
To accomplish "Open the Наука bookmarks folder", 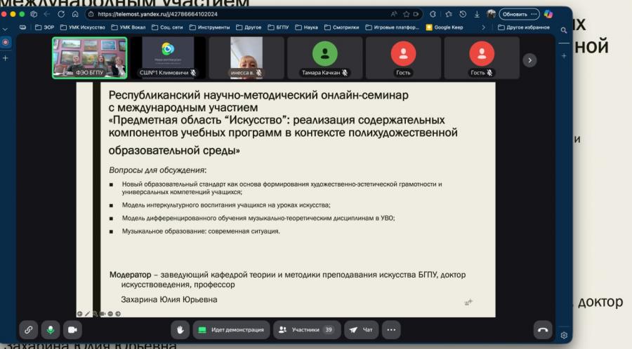I will pos(306,27).
